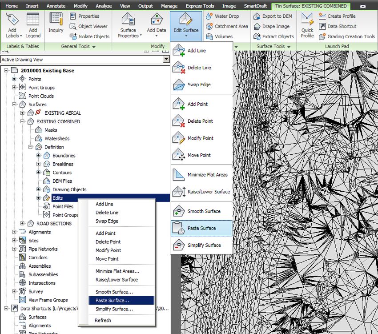The height and width of the screenshot is (334, 378).
Task: Open Grading Creation Tools
Action: (347, 36)
